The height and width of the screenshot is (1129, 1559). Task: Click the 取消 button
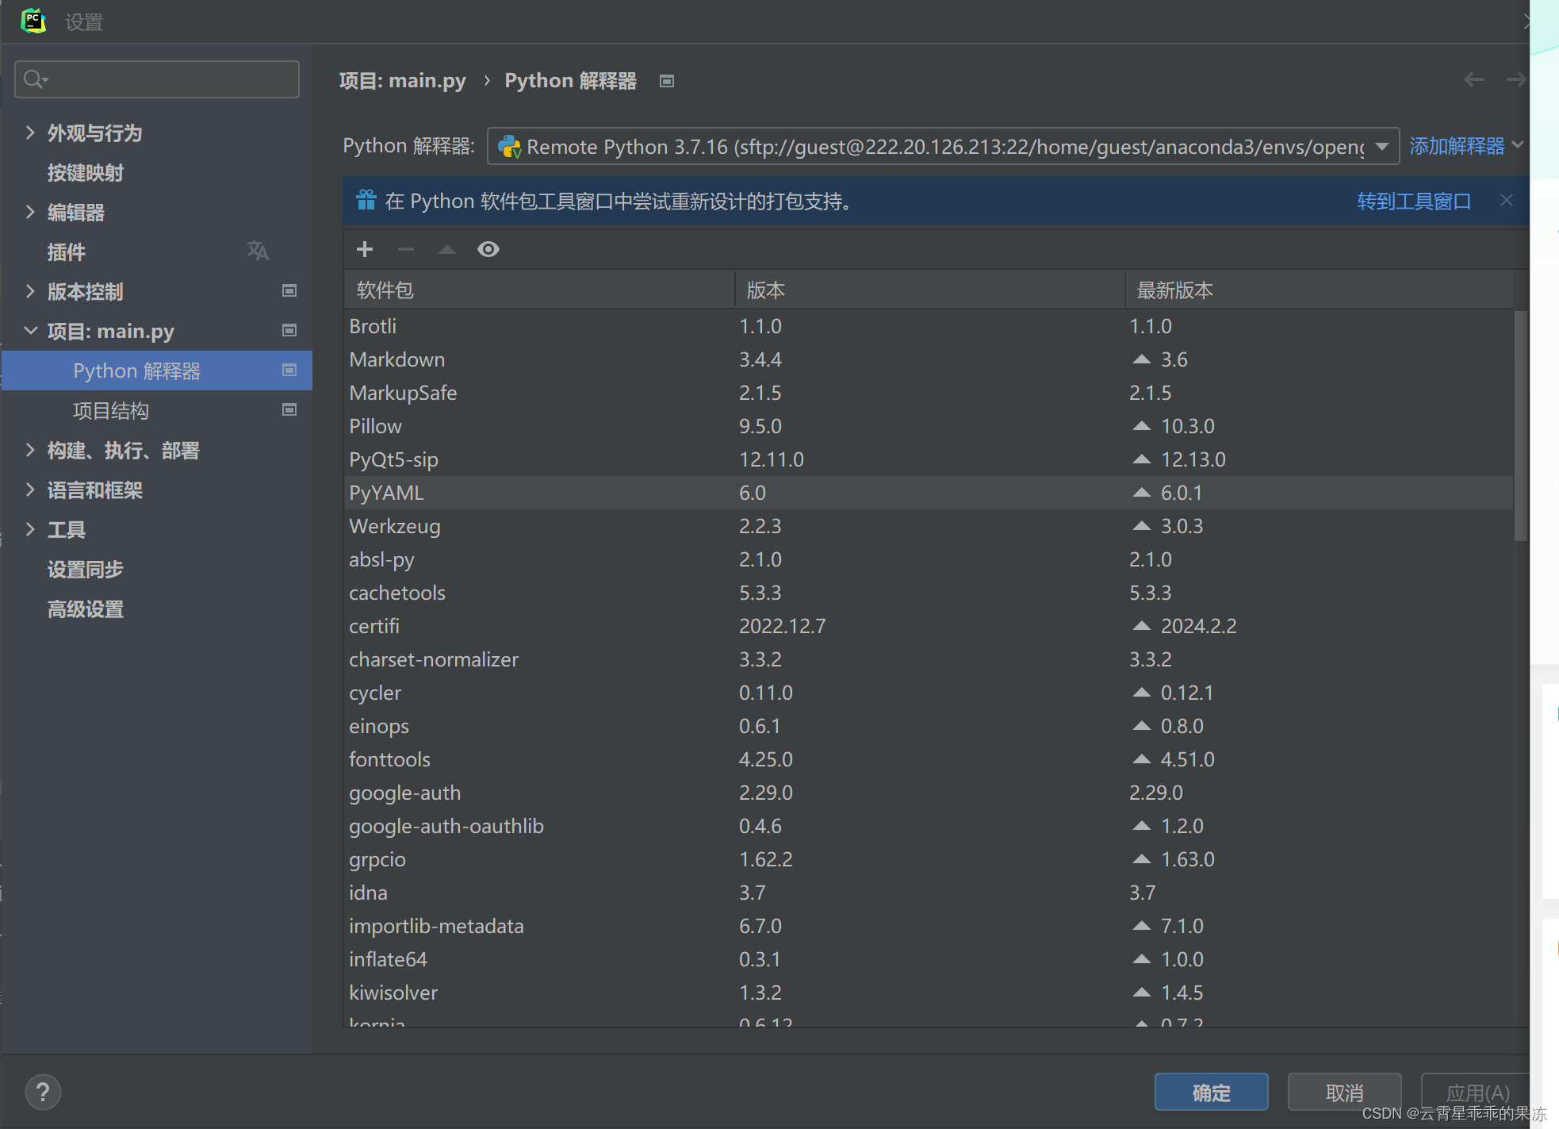1345,1093
